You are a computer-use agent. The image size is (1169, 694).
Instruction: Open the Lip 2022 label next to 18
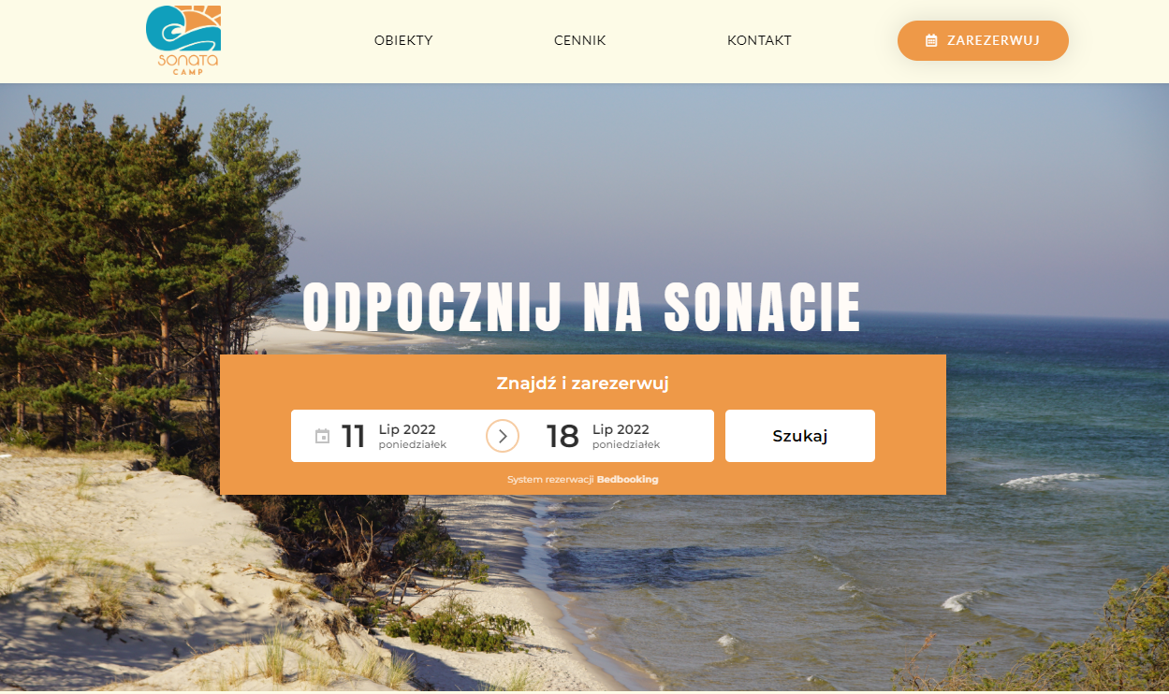621,429
